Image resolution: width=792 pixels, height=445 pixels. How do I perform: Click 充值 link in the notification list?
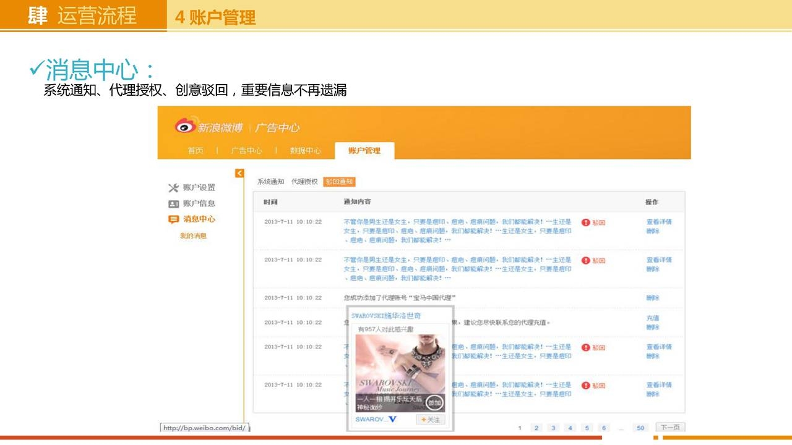click(653, 318)
